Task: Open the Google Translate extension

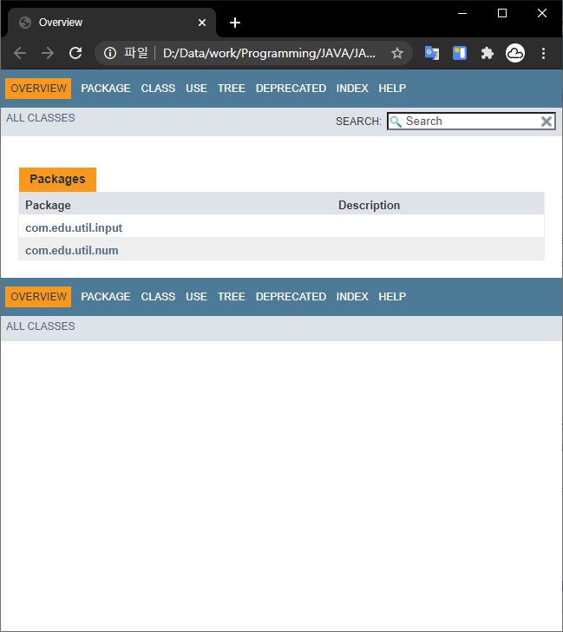Action: tap(432, 53)
